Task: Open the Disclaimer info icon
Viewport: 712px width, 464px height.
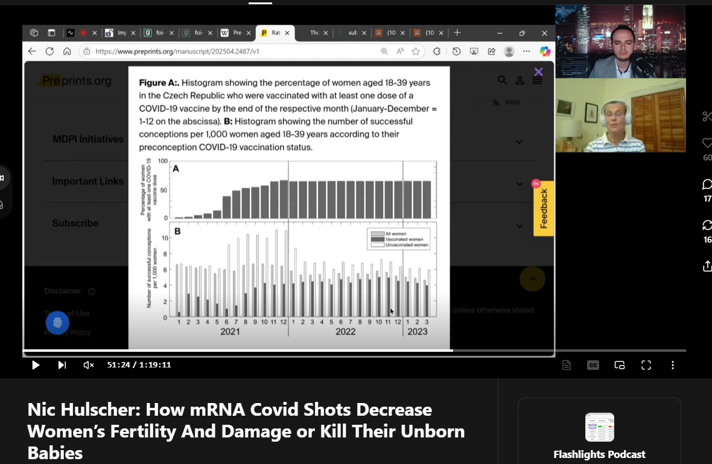Action: point(91,291)
